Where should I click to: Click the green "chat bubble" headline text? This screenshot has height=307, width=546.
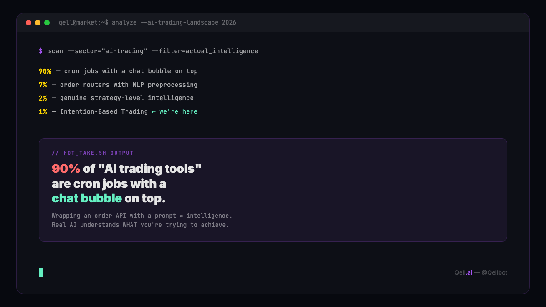86,198
